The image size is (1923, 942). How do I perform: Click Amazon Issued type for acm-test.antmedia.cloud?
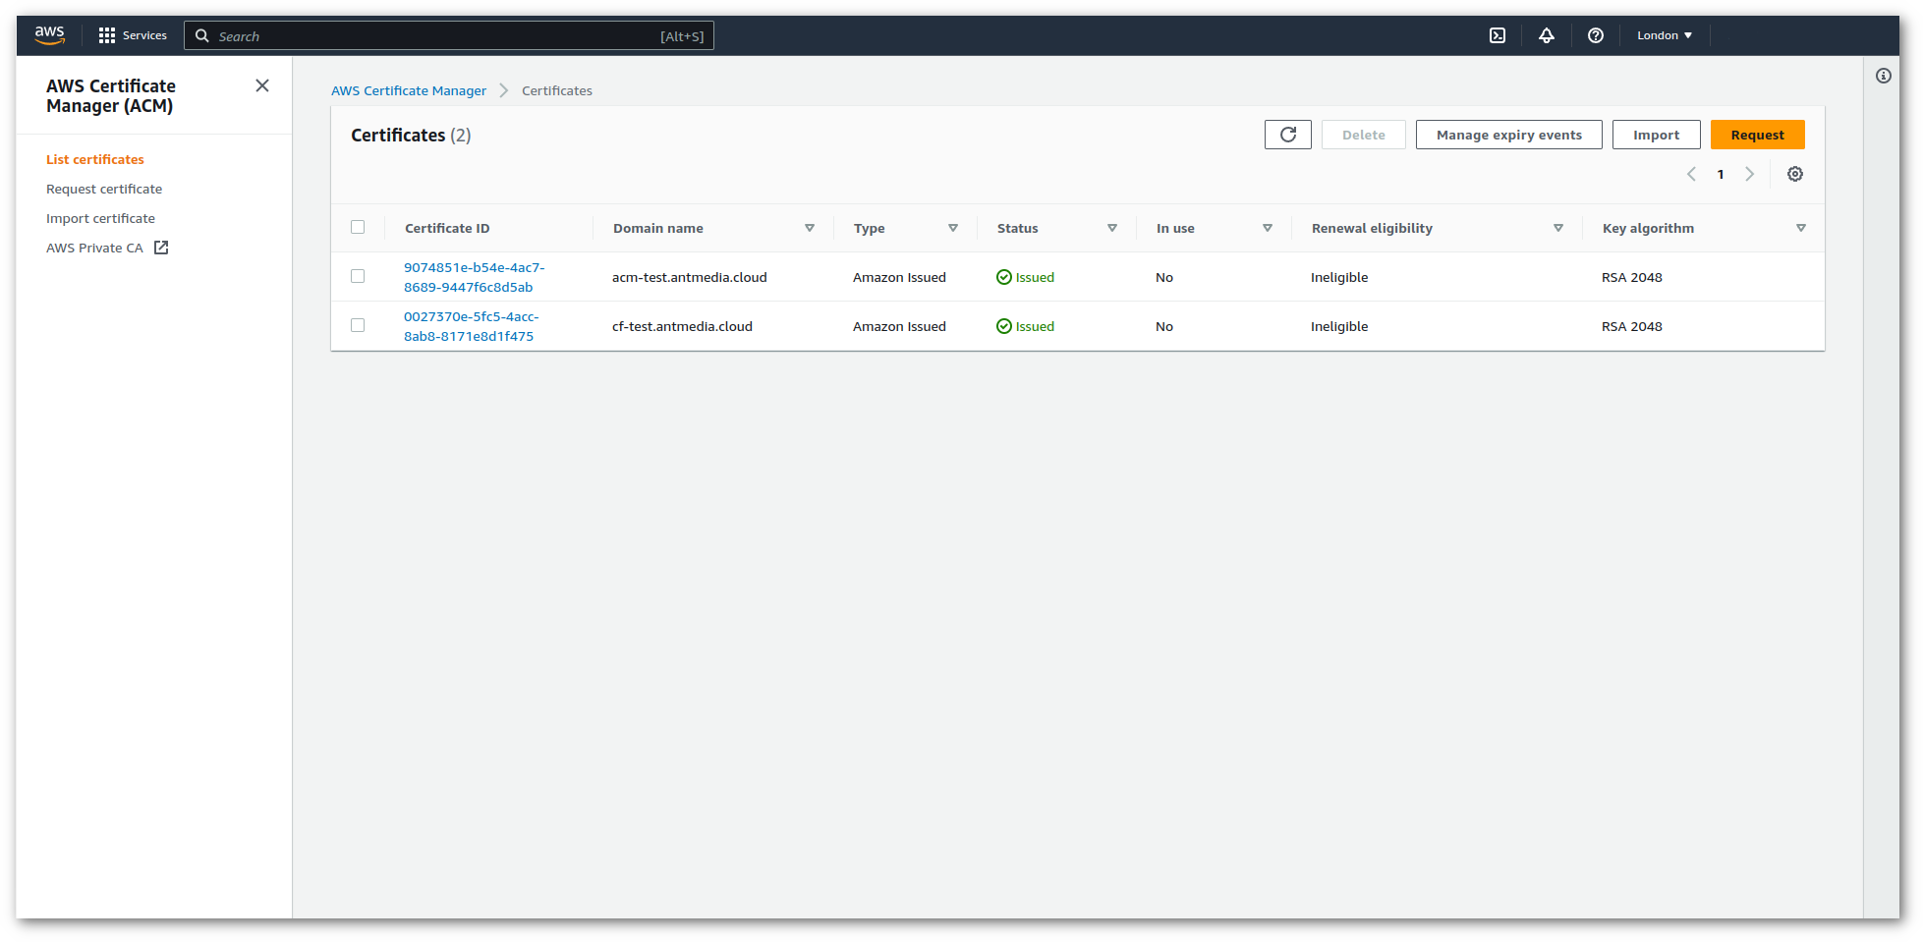pos(899,277)
